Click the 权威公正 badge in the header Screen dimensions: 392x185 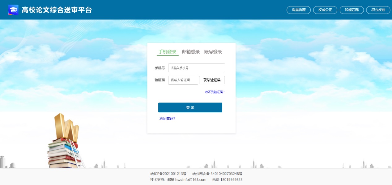tap(325, 10)
